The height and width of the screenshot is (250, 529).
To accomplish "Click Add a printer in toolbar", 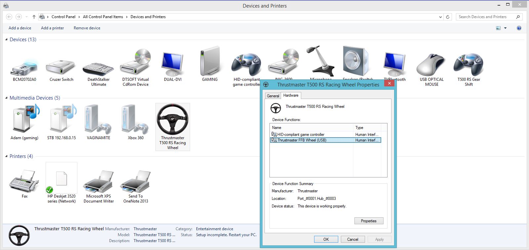I will click(53, 28).
